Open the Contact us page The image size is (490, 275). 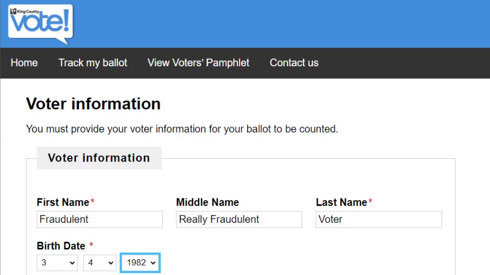pyautogui.click(x=294, y=62)
